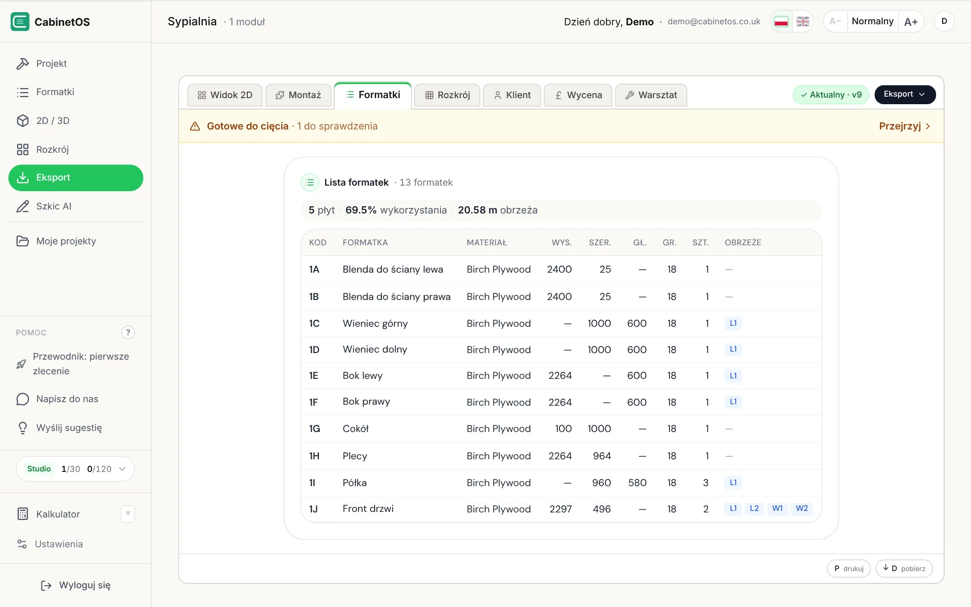Click the Kalkulator shortcut equals button
Screen dimensions: 971x607
pos(128,514)
